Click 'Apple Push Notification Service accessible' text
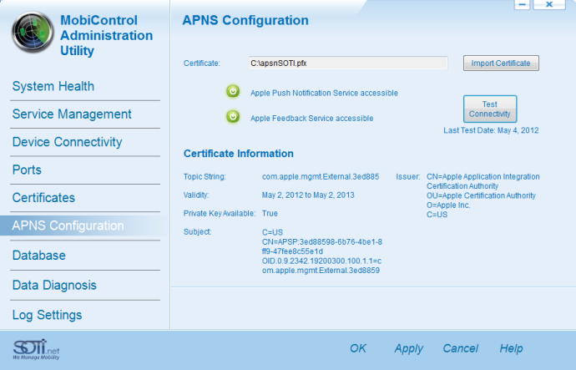This screenshot has height=370, width=576. (324, 93)
